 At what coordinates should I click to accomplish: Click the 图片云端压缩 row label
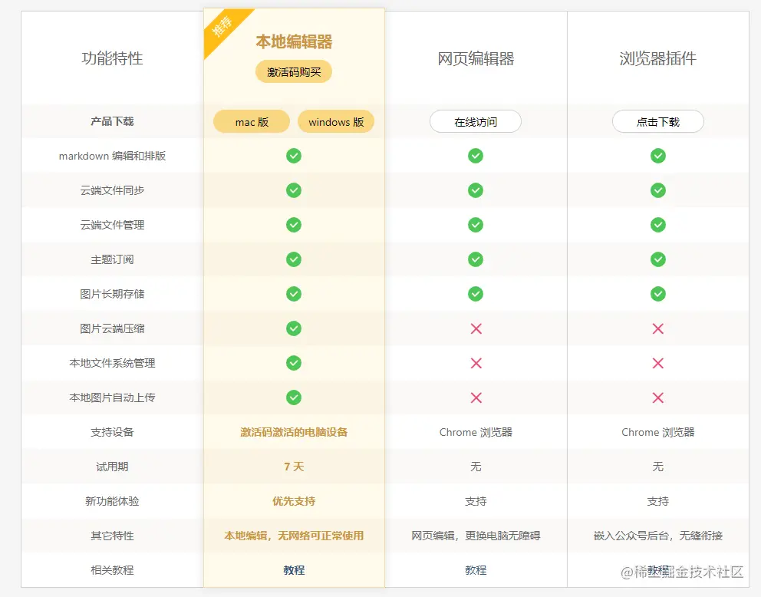point(112,328)
